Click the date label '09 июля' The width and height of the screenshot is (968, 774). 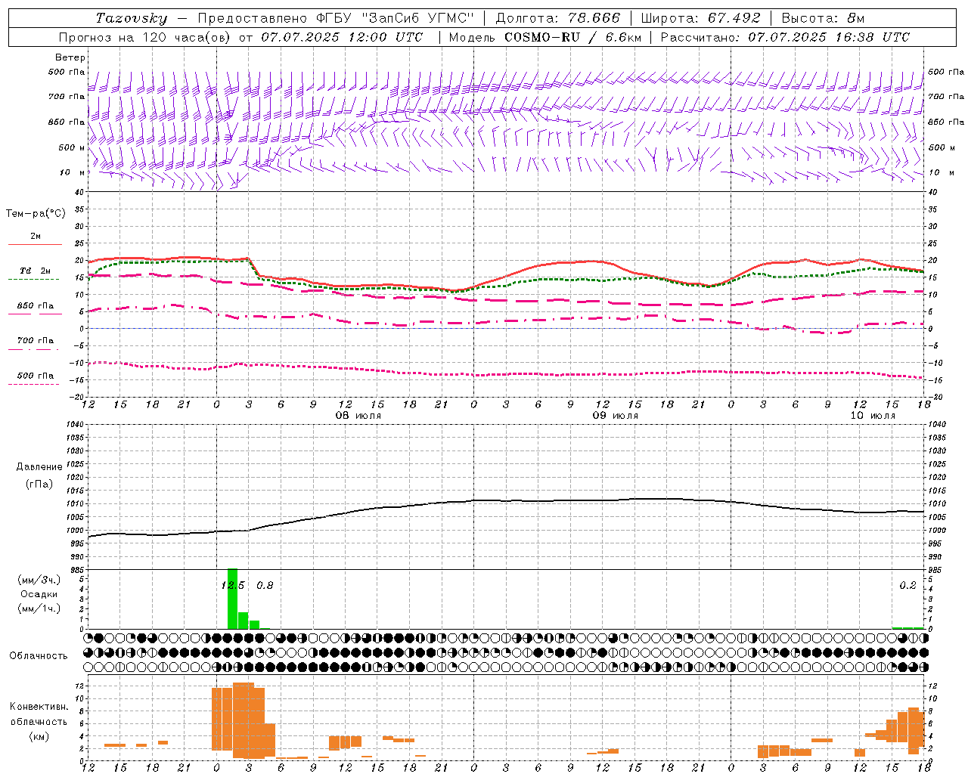point(615,416)
